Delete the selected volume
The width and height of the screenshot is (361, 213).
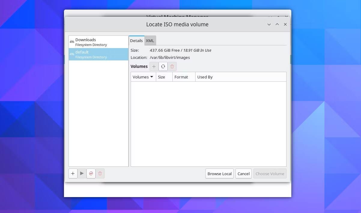click(x=172, y=66)
